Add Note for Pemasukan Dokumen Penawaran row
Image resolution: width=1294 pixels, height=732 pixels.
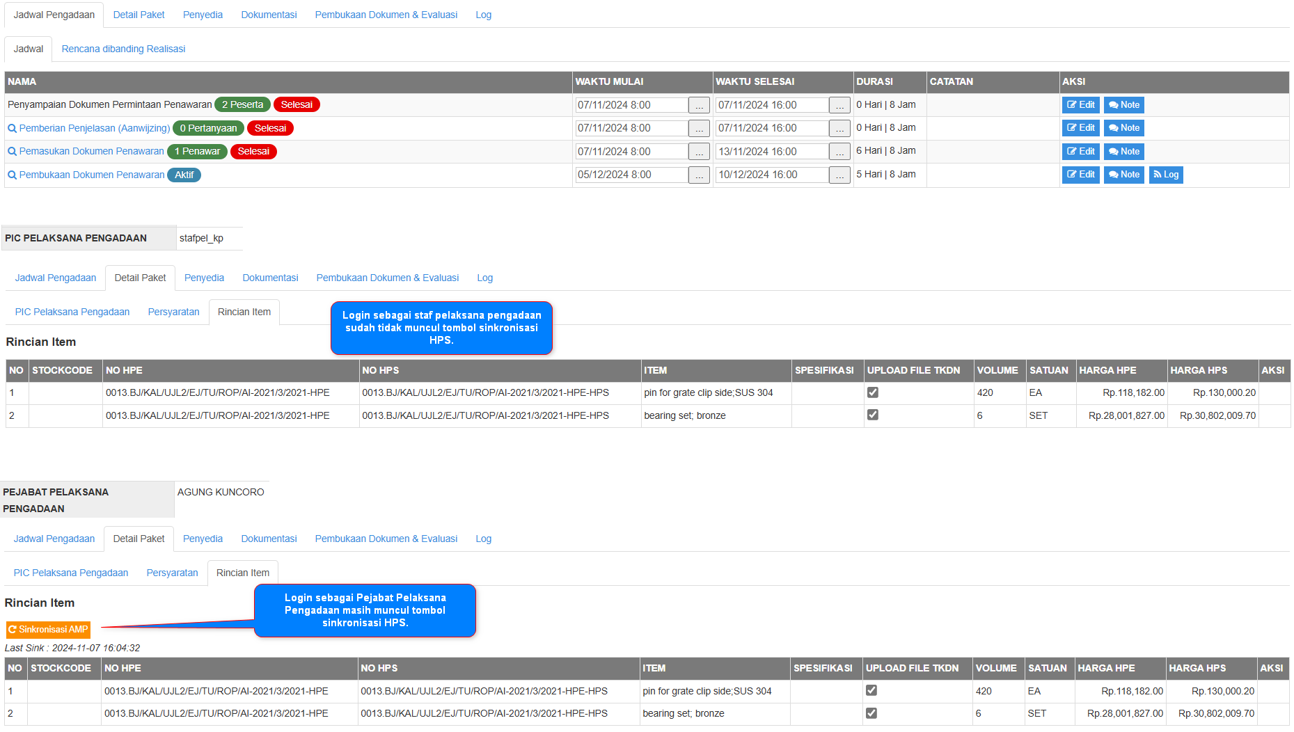(1123, 152)
